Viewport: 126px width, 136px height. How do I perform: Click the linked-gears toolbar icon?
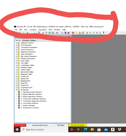coord(62,33)
